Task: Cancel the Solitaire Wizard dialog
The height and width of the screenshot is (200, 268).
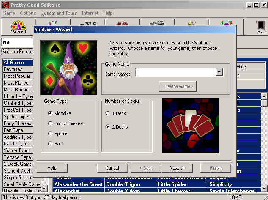Action: (x=112, y=168)
